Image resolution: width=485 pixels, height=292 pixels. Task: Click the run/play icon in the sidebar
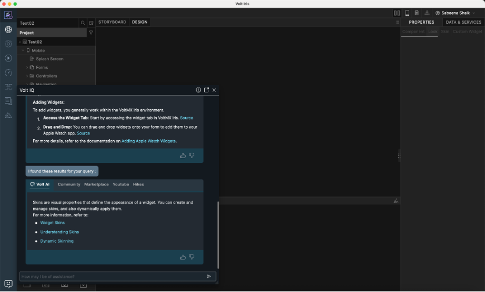tap(8, 58)
